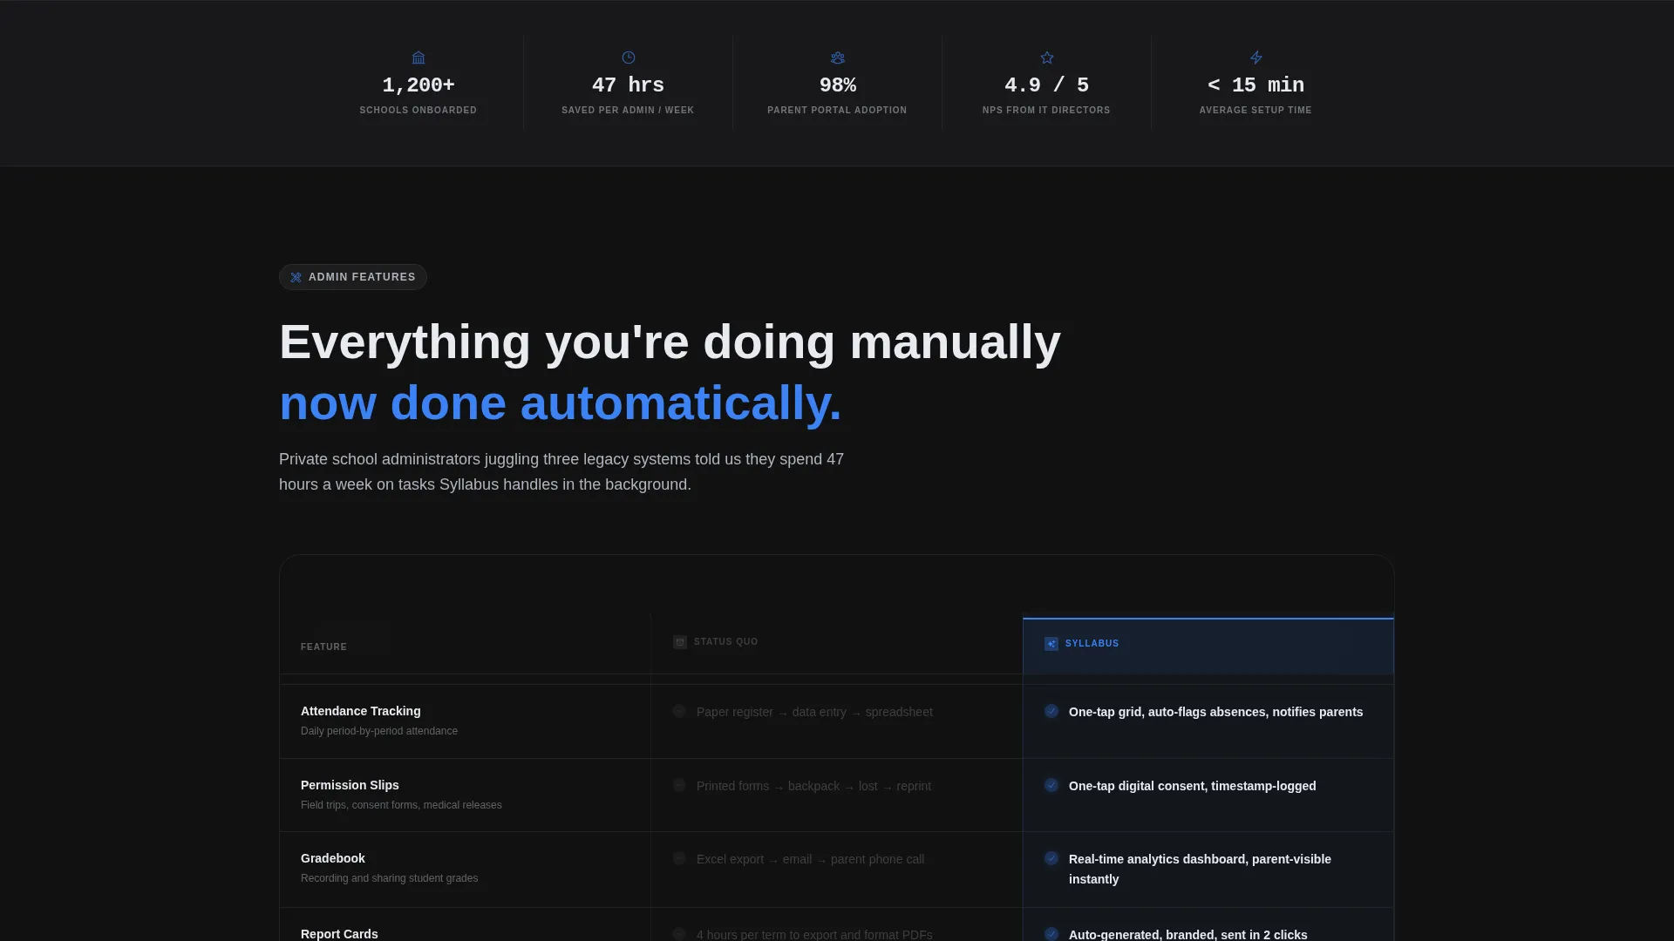Click Daily period-by-period attendance subtitle

click(379, 731)
